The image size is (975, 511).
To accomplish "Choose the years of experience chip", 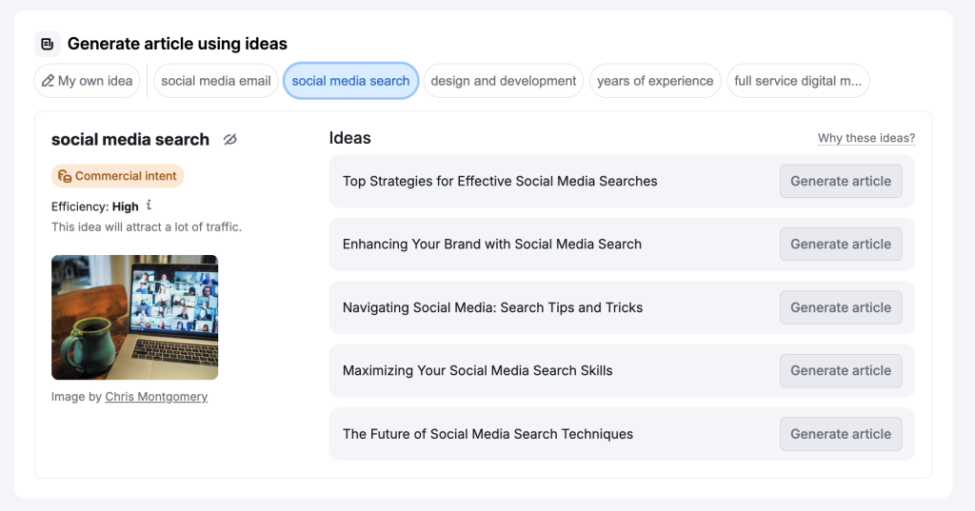I will click(x=655, y=81).
